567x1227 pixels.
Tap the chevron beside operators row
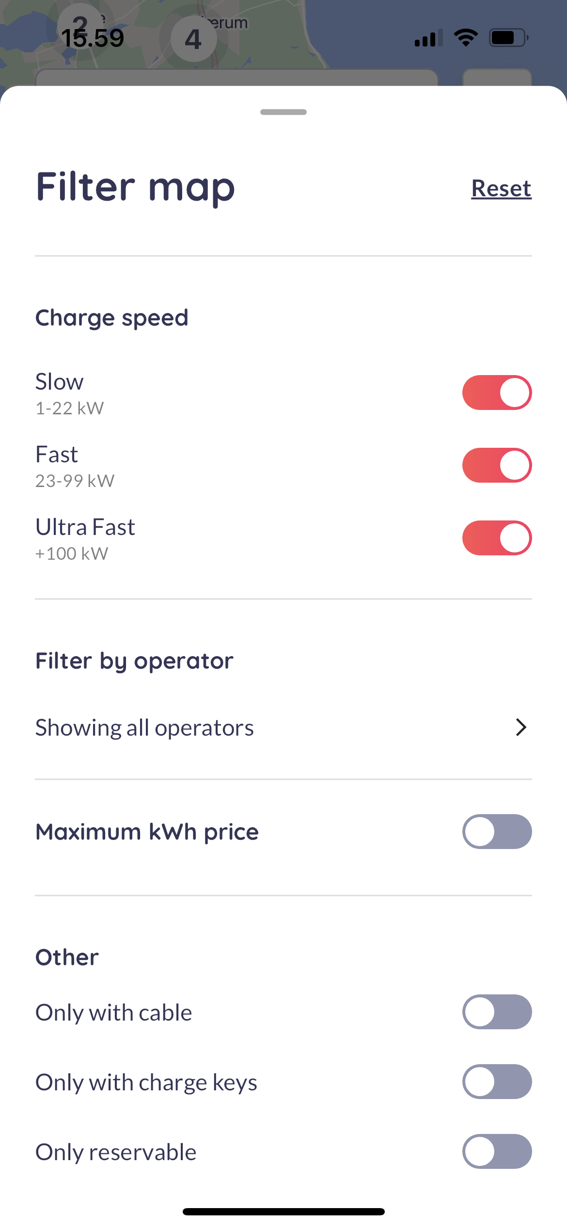pyautogui.click(x=521, y=727)
